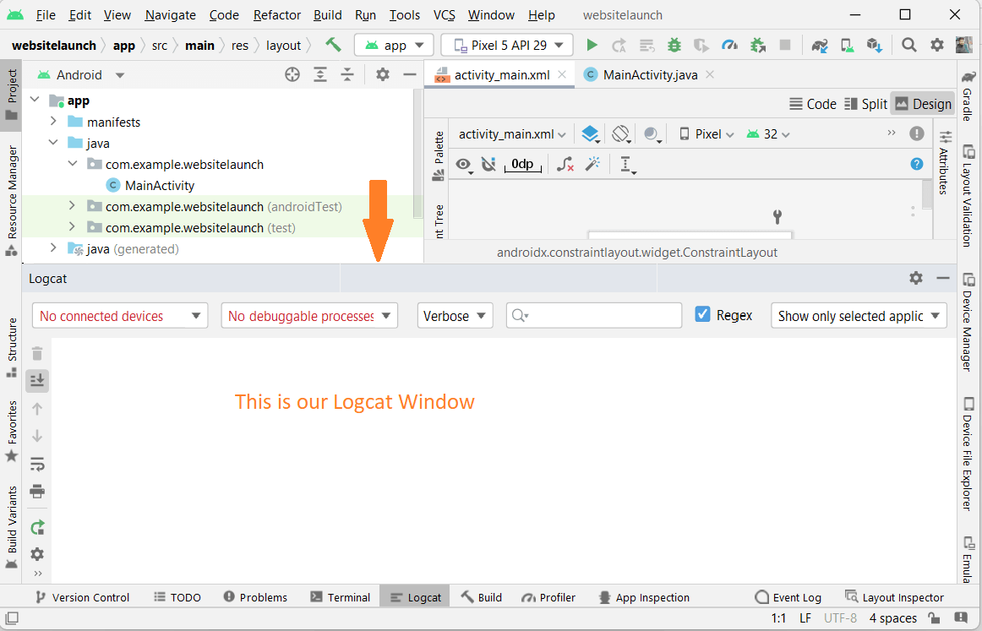The width and height of the screenshot is (982, 631).
Task: Open the Profiler icon in main toolbar
Action: [728, 45]
